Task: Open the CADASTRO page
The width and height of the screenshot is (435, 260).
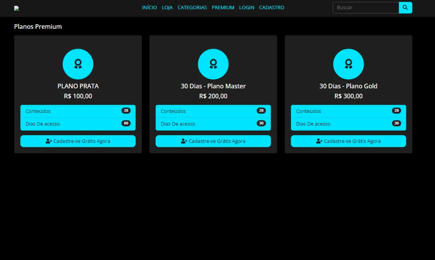Action: point(272,8)
